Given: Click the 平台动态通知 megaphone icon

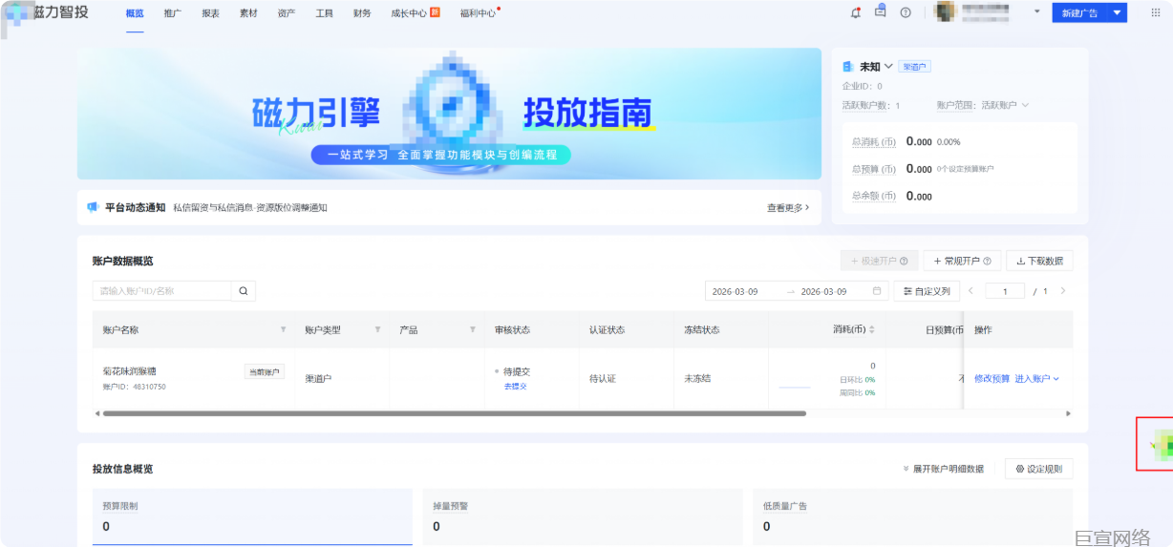Looking at the screenshot, I should (x=93, y=207).
